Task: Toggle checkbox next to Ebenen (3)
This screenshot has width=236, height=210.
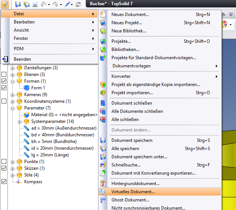Action: click(x=4, y=74)
